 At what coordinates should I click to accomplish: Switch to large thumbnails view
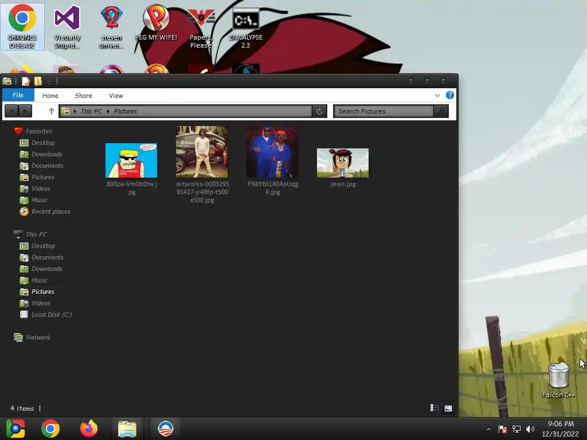coord(448,408)
